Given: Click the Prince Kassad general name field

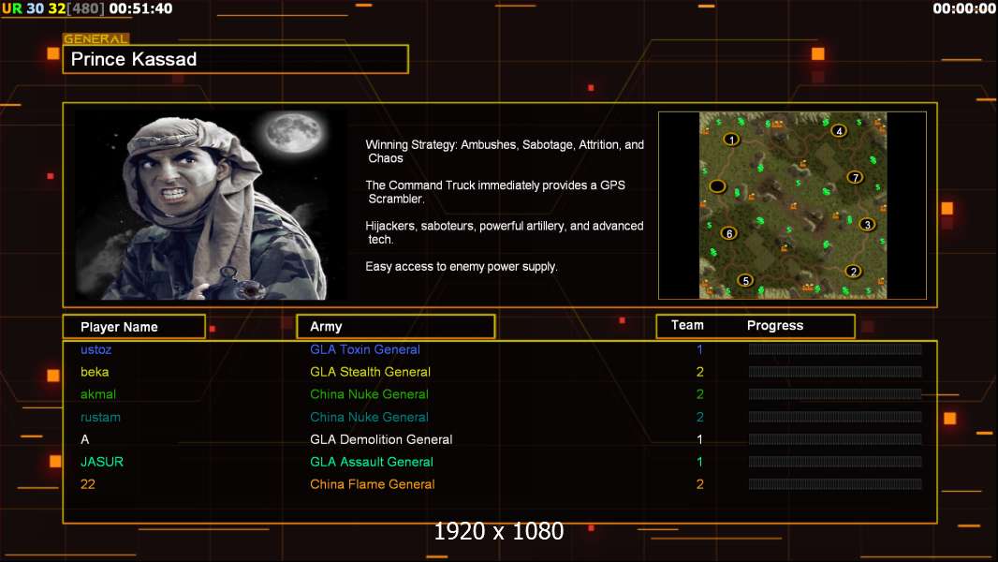Looking at the screenshot, I should (x=236, y=60).
